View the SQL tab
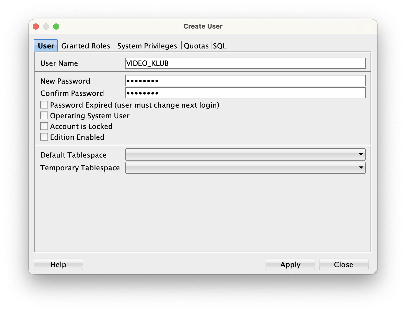The width and height of the screenshot is (406, 312). point(220,46)
